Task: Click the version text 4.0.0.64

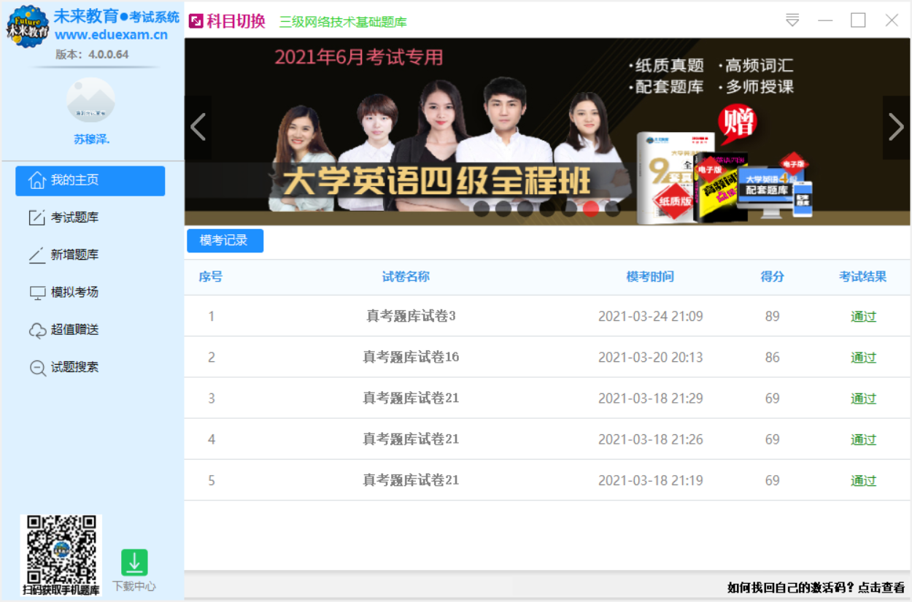Action: coord(109,55)
